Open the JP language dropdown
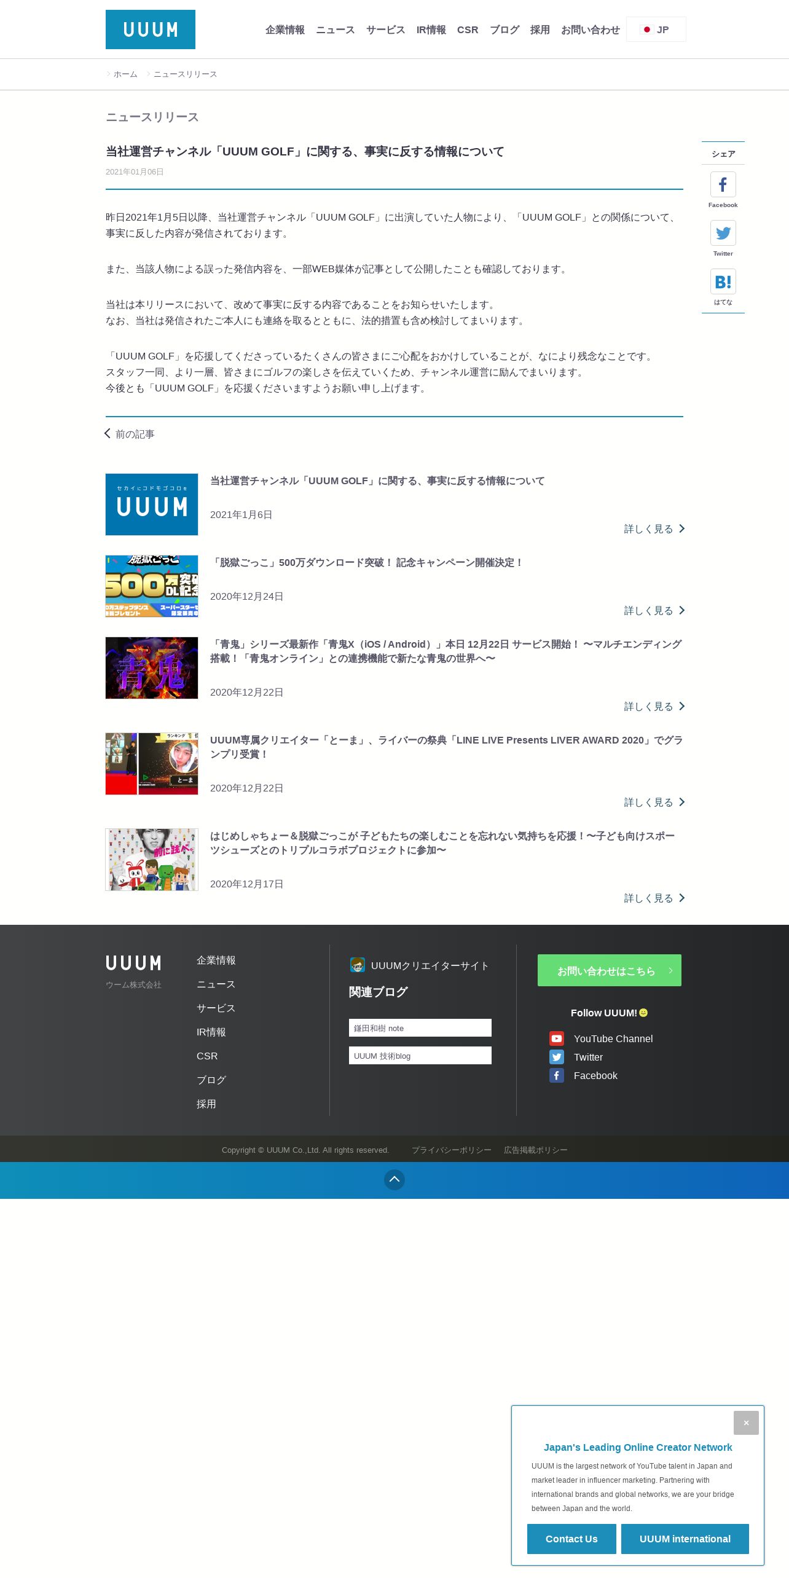 coord(656,29)
